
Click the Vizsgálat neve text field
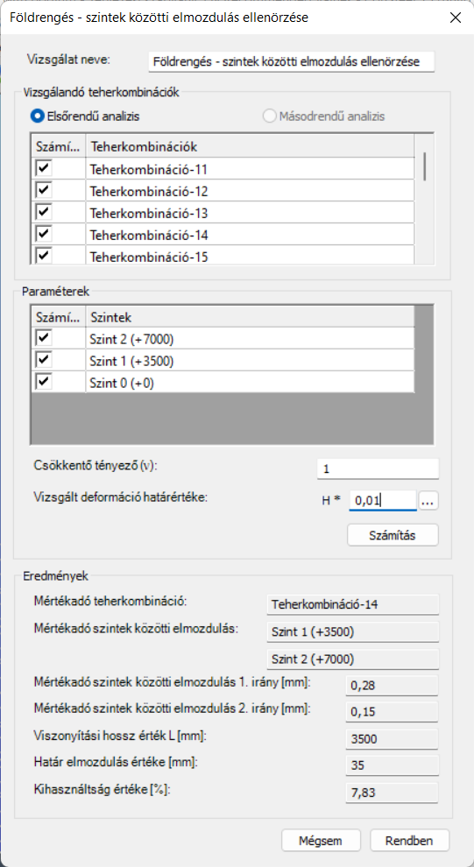(292, 62)
